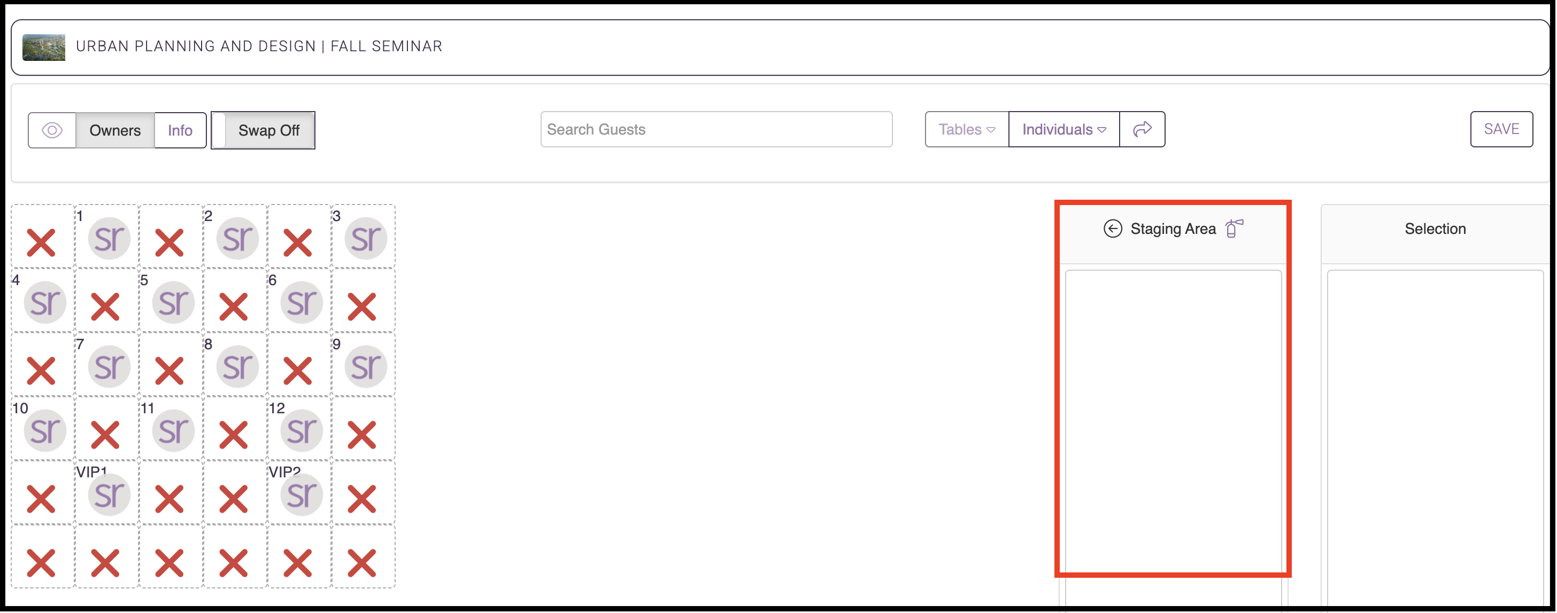Select the VIP2 table icon
The width and height of the screenshot is (1557, 613).
(x=302, y=495)
